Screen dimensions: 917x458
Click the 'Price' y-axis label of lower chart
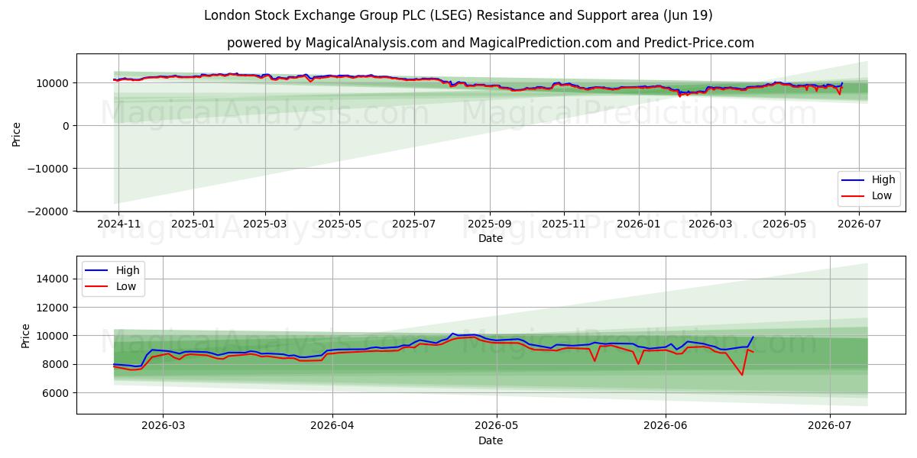pyautogui.click(x=25, y=335)
